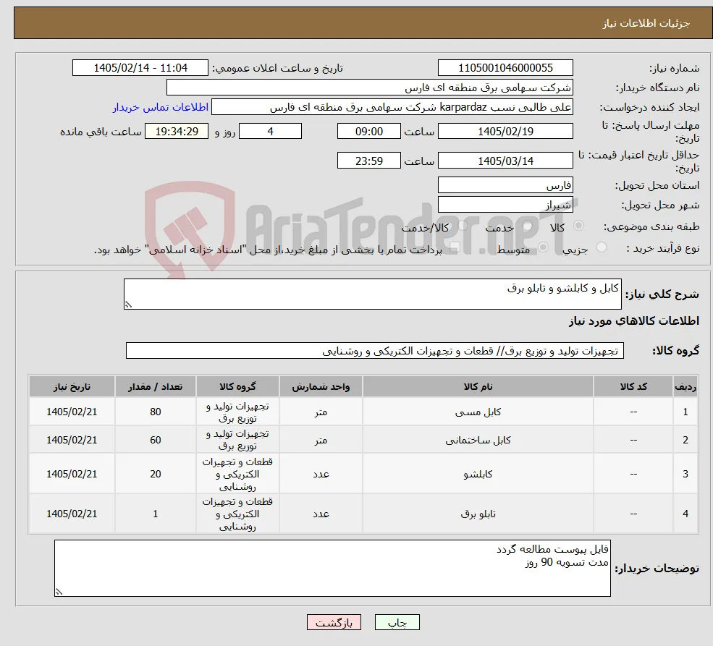
Task: Click the 23:59 validity time field
Action: tap(368, 161)
